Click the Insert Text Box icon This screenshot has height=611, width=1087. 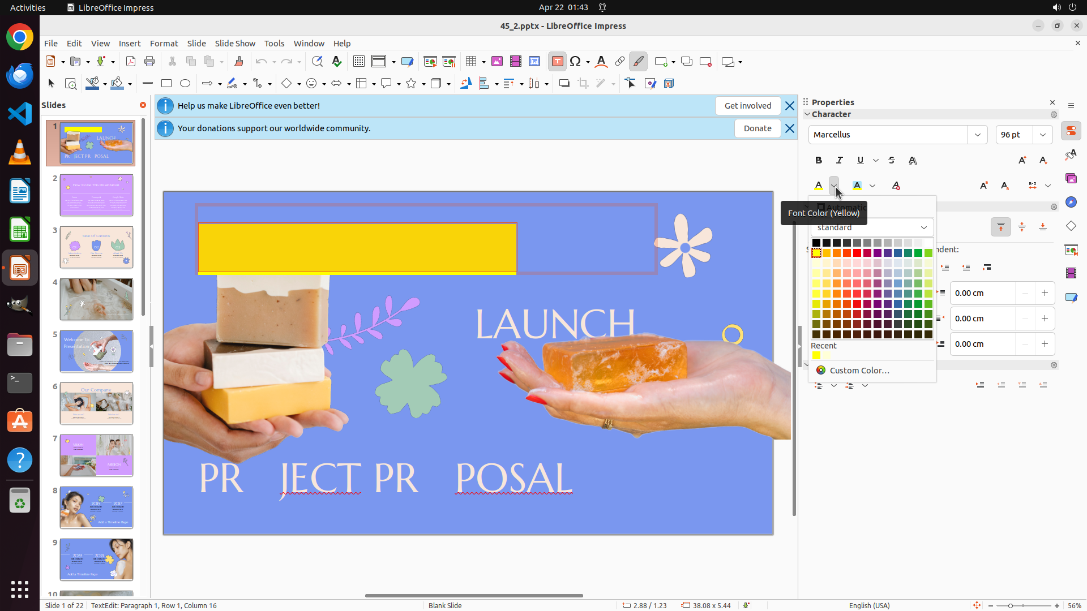557,62
